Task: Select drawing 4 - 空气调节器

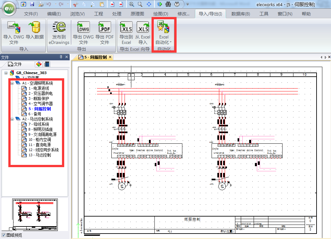Action: point(40,104)
